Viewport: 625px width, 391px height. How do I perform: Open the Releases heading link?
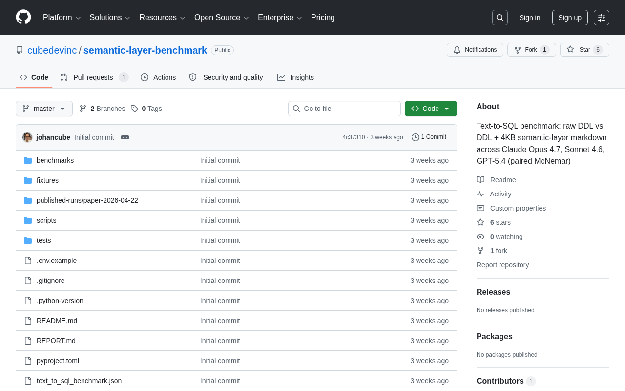tap(493, 292)
